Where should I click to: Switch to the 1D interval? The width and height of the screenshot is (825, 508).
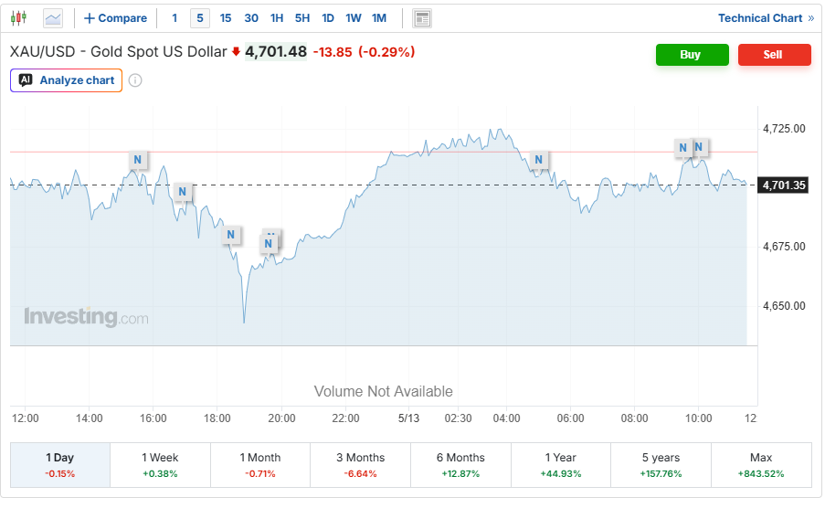pyautogui.click(x=328, y=18)
